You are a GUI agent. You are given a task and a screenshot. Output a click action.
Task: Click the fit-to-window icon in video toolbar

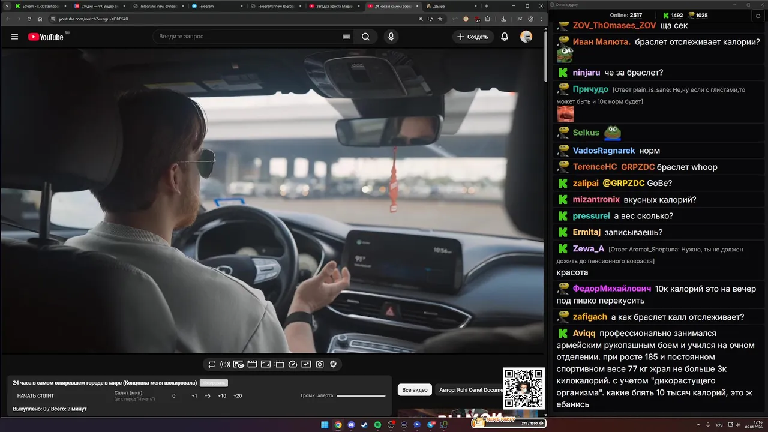pyautogui.click(x=266, y=364)
